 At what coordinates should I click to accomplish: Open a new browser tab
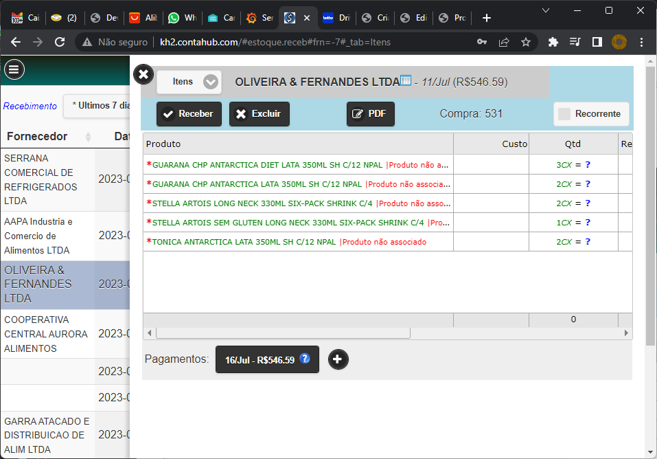[x=487, y=18]
